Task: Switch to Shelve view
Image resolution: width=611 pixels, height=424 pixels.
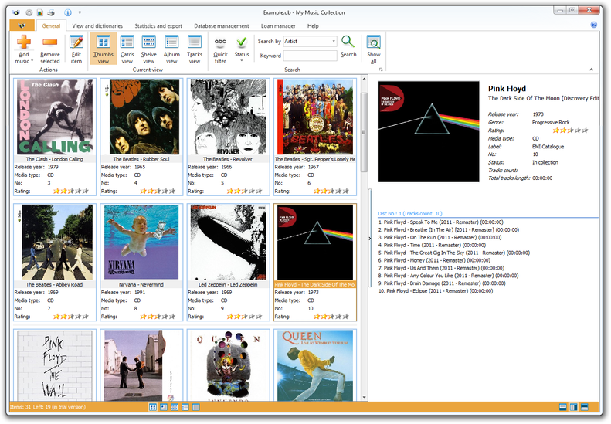Action: (148, 49)
